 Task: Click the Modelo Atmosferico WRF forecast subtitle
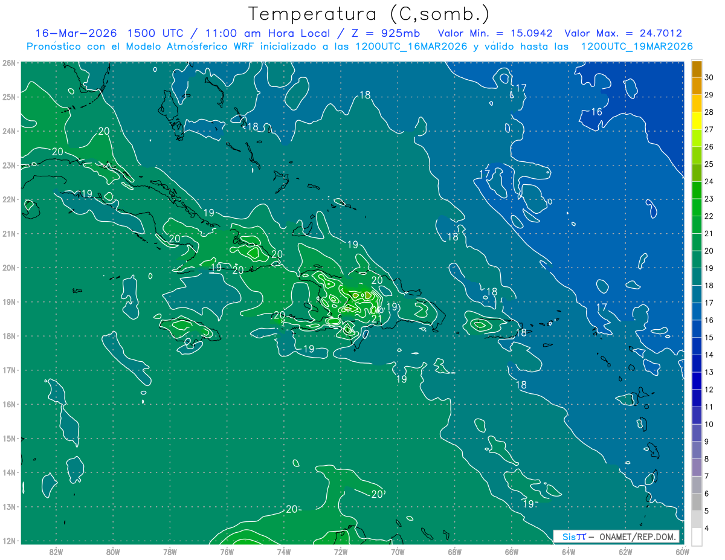(359, 47)
